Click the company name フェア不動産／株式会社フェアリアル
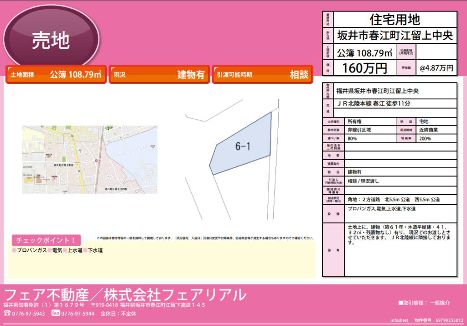This screenshot has height=326, width=467. pyautogui.click(x=125, y=295)
